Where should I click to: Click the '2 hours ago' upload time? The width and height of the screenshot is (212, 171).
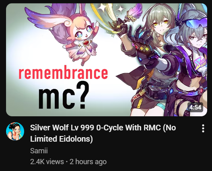click(x=88, y=162)
